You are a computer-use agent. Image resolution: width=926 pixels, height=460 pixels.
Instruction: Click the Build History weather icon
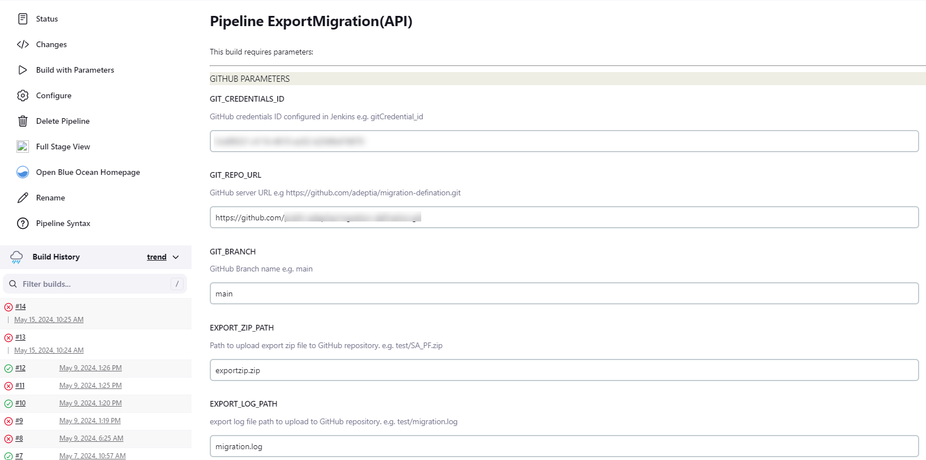point(16,257)
